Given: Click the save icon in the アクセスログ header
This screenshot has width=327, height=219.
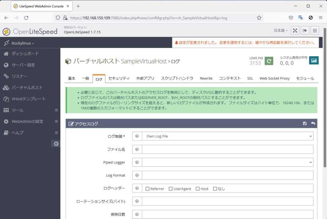Looking at the screenshot, I should point(305,124).
